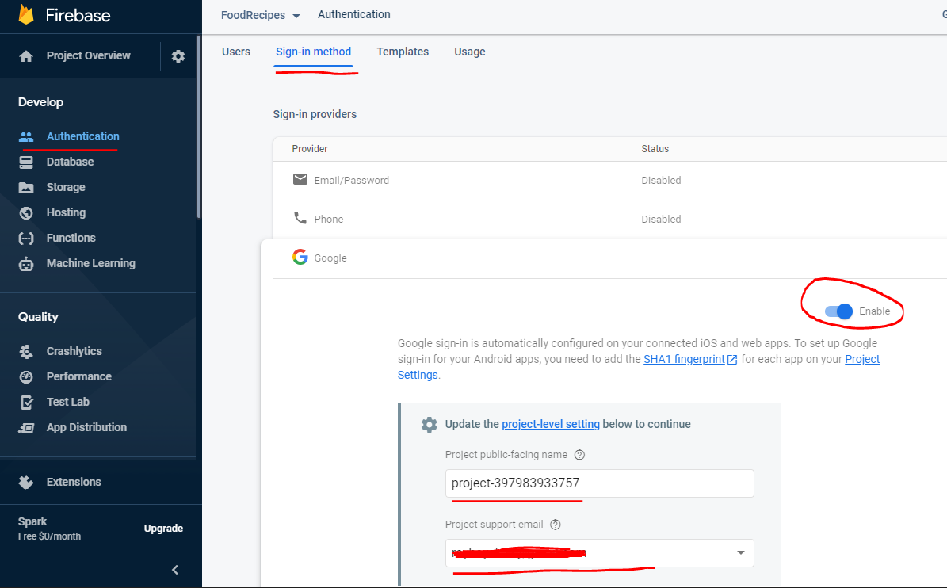Click the App Distribution icon
The height and width of the screenshot is (588, 947).
[x=26, y=427]
